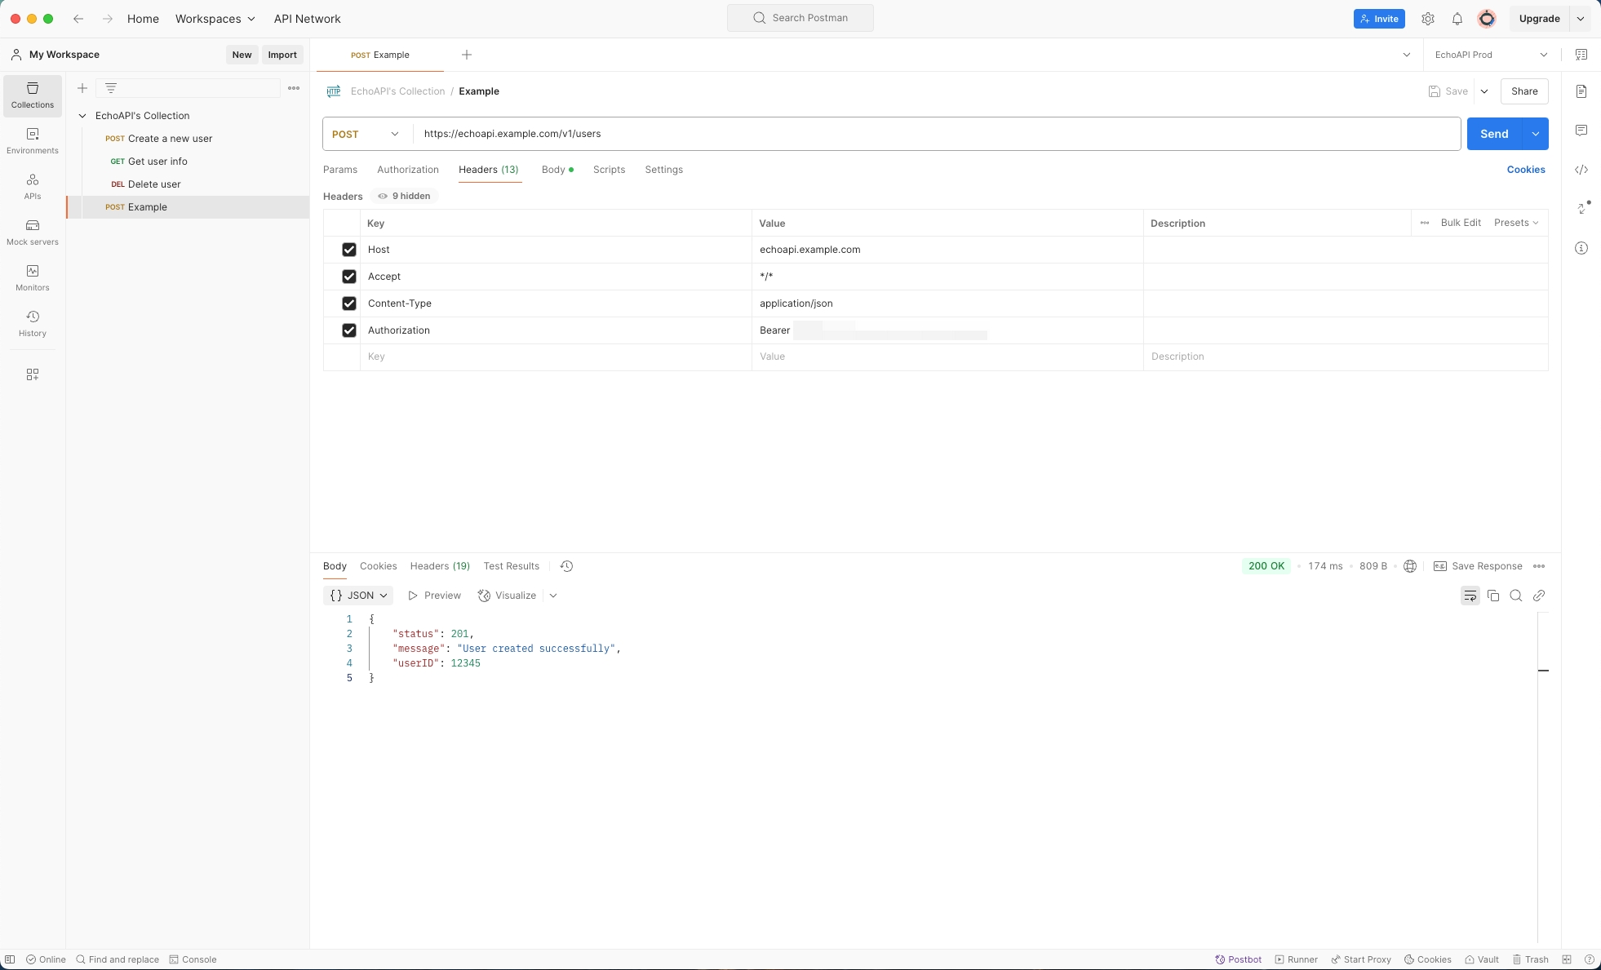Select Delete user request

click(x=188, y=184)
